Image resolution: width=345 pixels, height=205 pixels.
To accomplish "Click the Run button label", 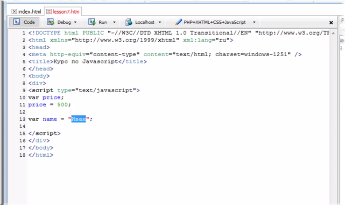I will 103,23.
